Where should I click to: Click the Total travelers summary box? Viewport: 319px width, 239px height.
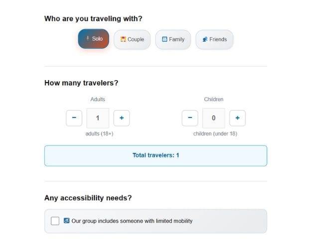(x=156, y=155)
